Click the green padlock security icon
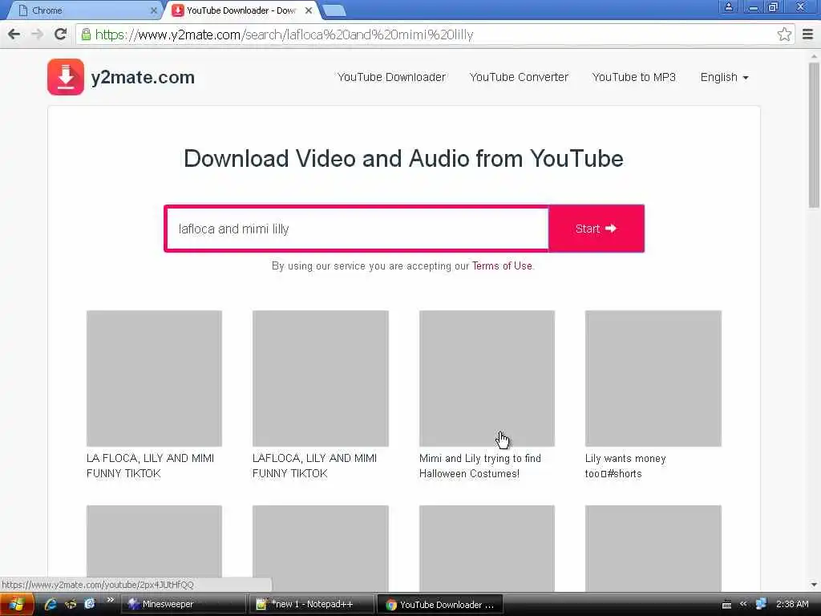 click(86, 34)
